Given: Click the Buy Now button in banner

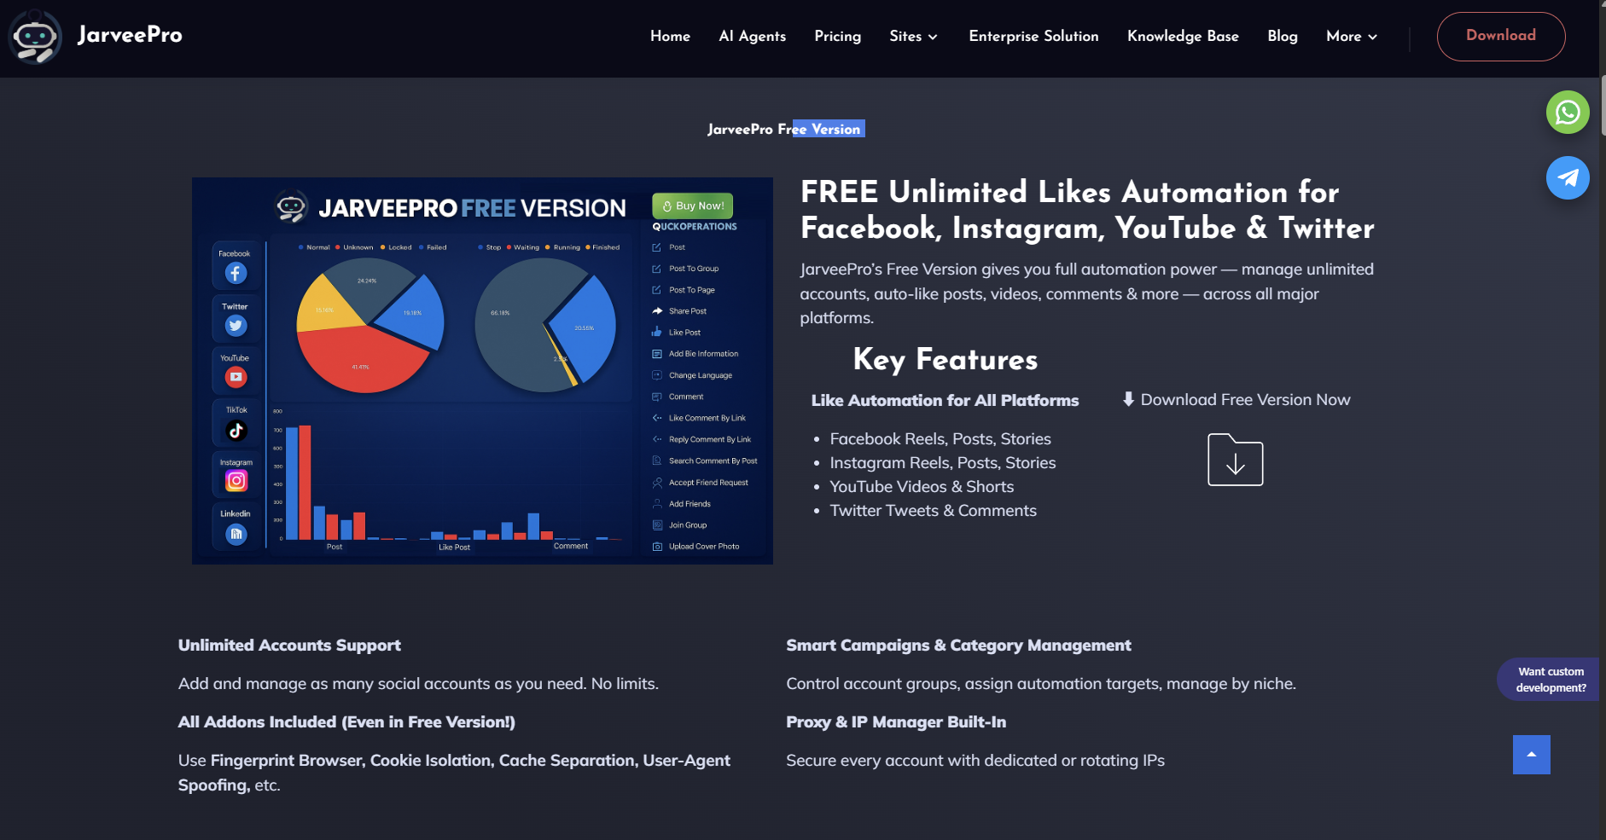Looking at the screenshot, I should [x=692, y=206].
